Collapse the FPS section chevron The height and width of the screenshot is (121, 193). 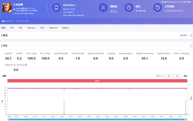tap(191, 46)
